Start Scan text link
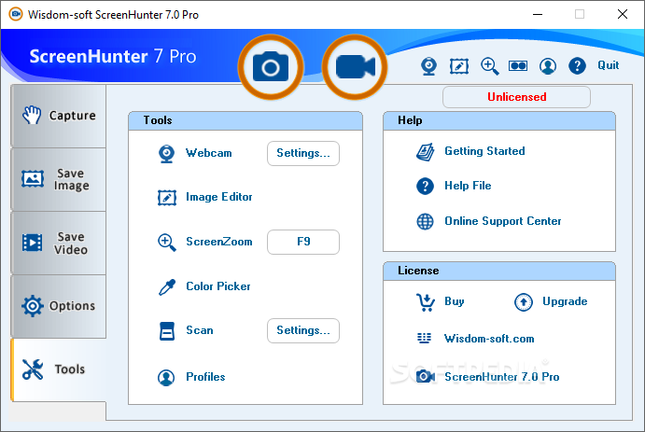Image resolution: width=645 pixels, height=432 pixels. coord(200,330)
